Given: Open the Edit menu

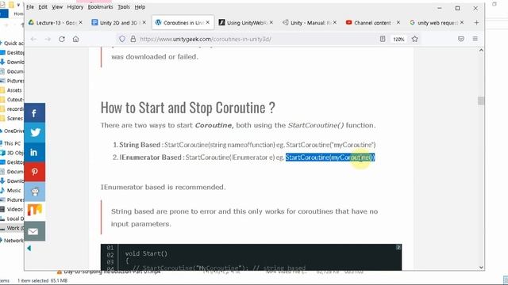Looking at the screenshot, I should tap(42, 7).
